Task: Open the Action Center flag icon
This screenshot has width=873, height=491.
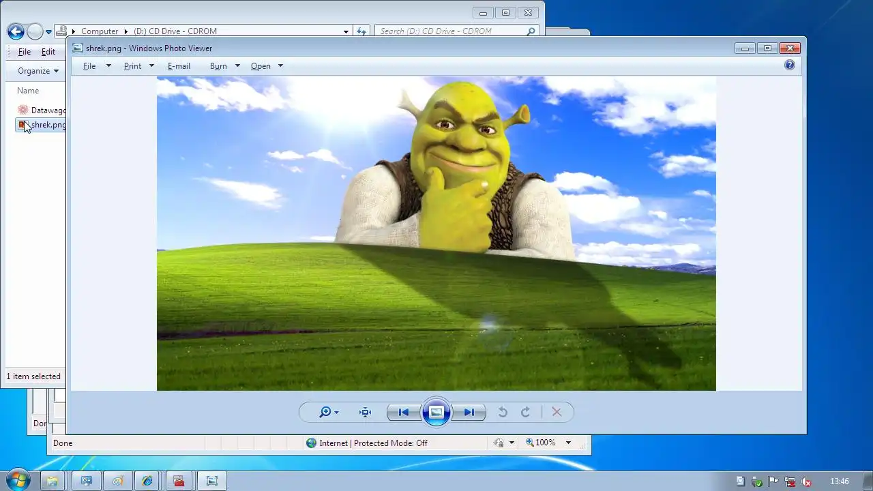Action: point(773,481)
